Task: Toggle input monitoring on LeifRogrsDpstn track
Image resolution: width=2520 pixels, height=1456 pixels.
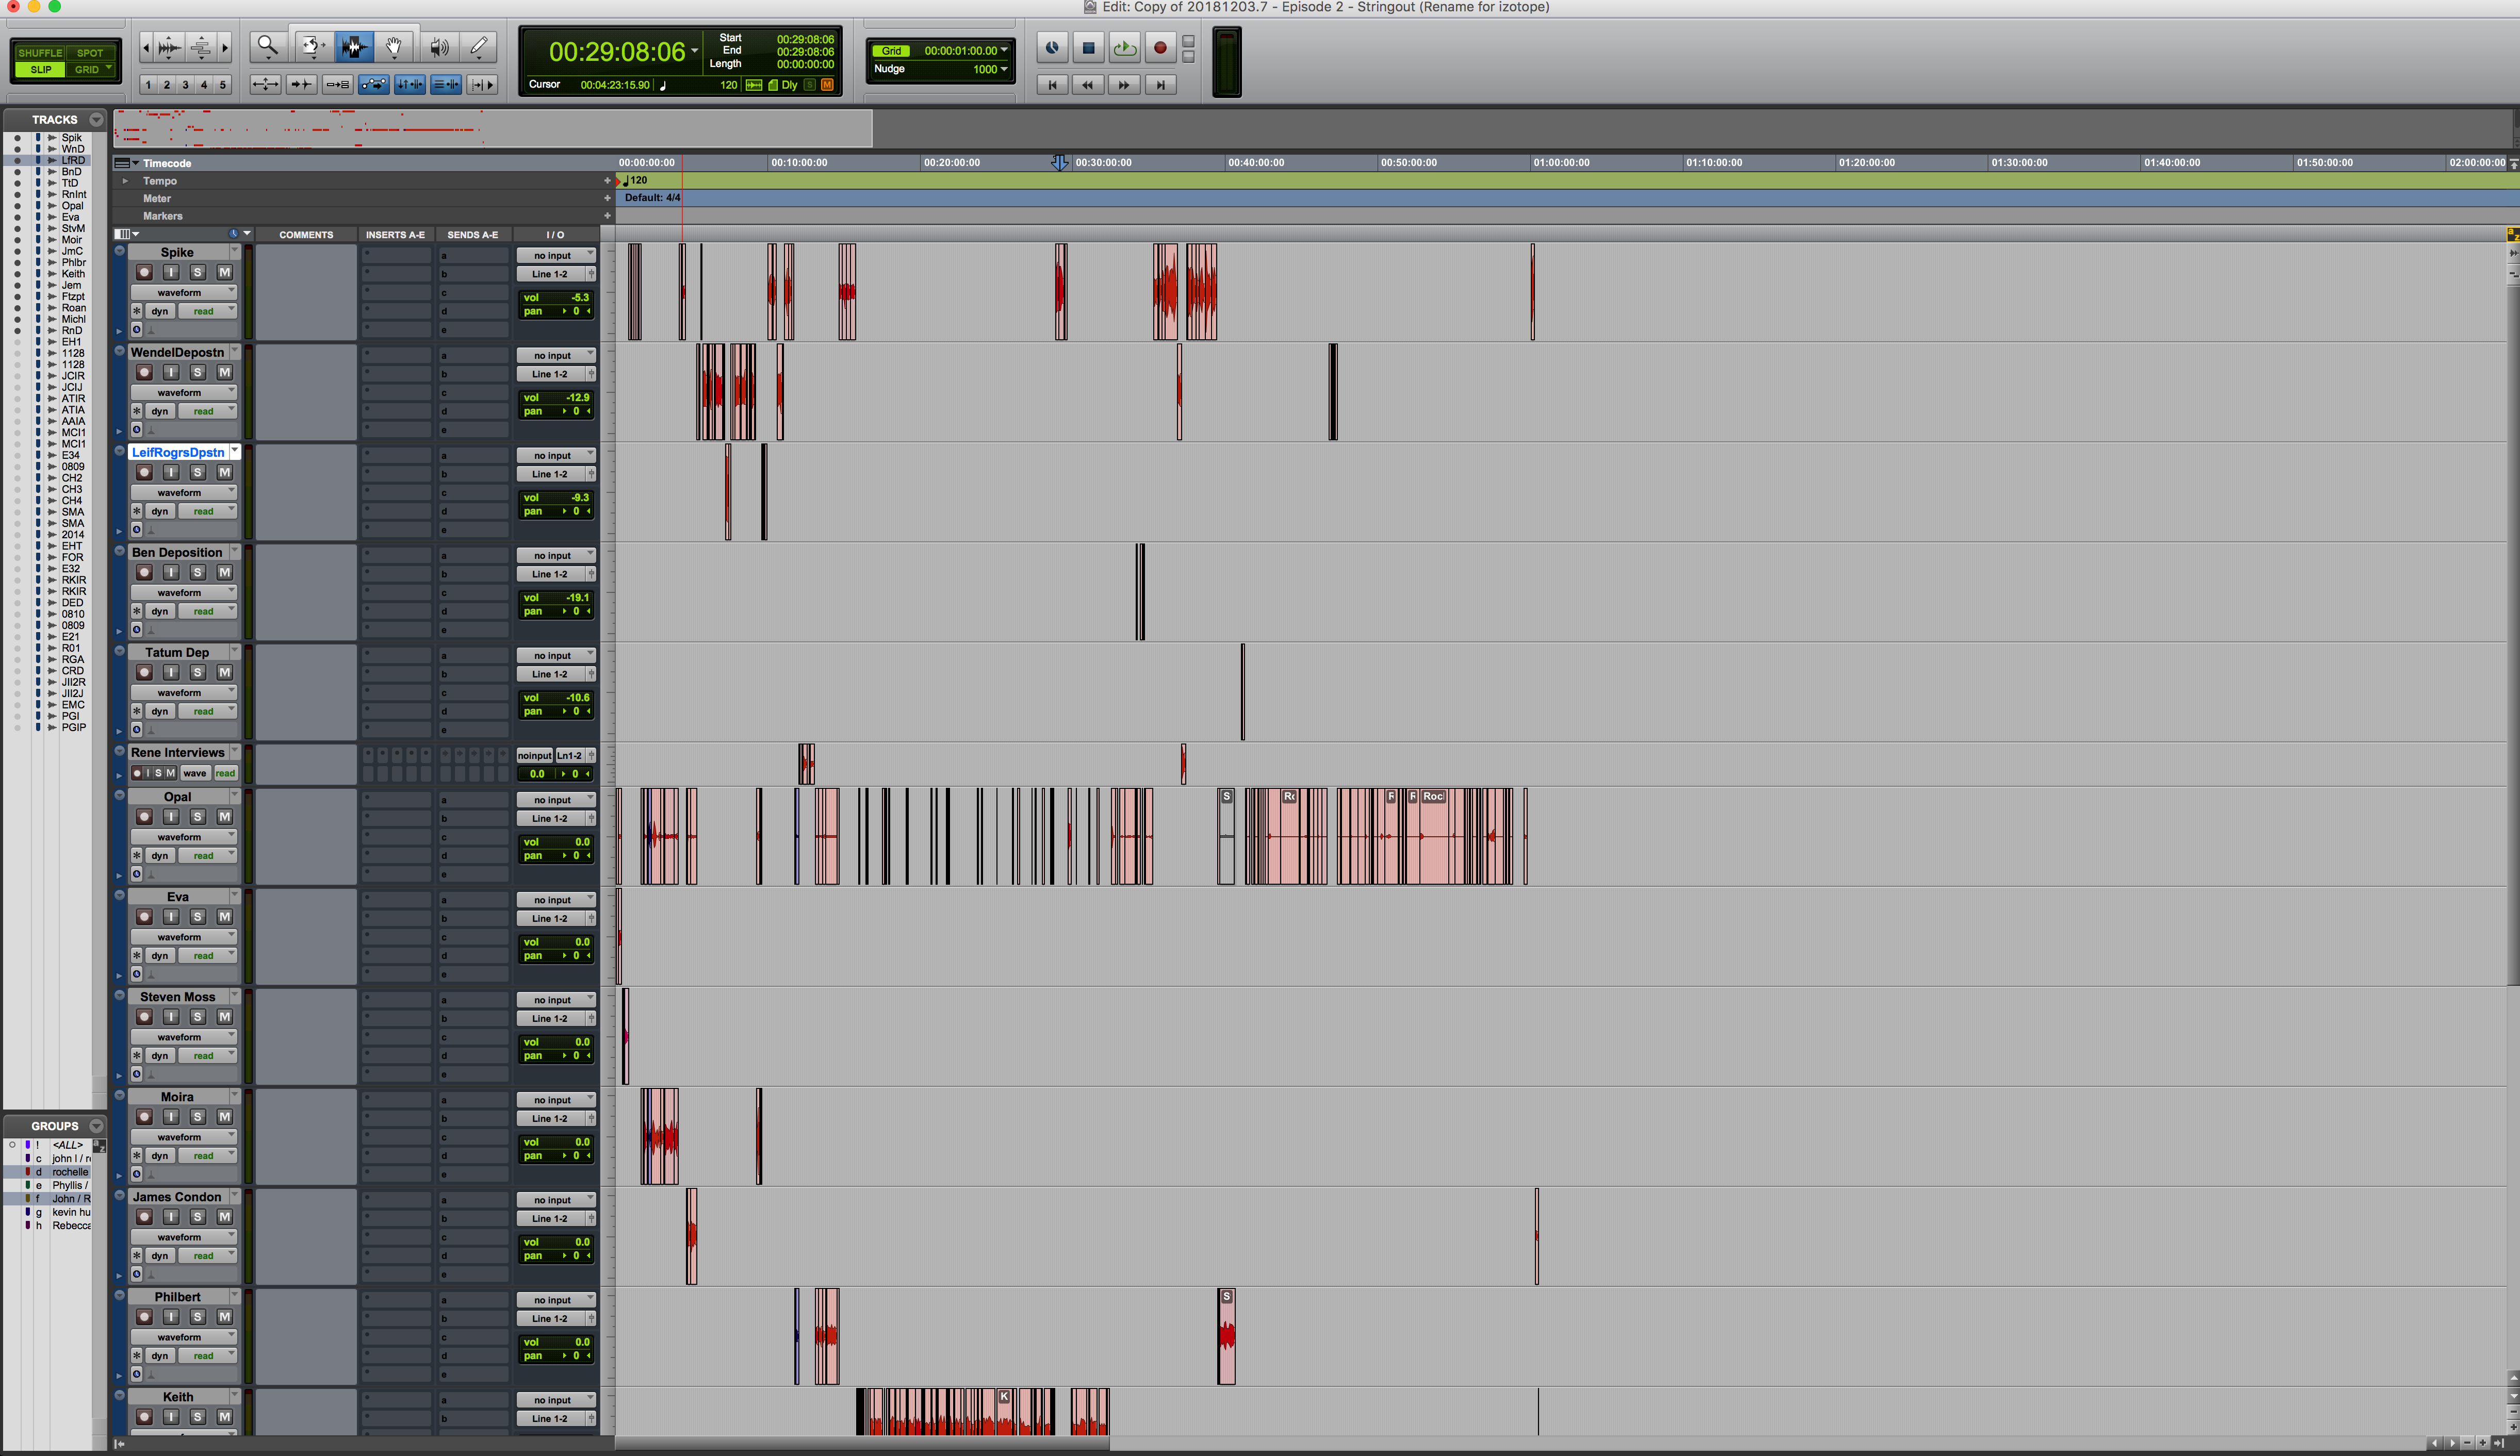Action: (x=171, y=472)
